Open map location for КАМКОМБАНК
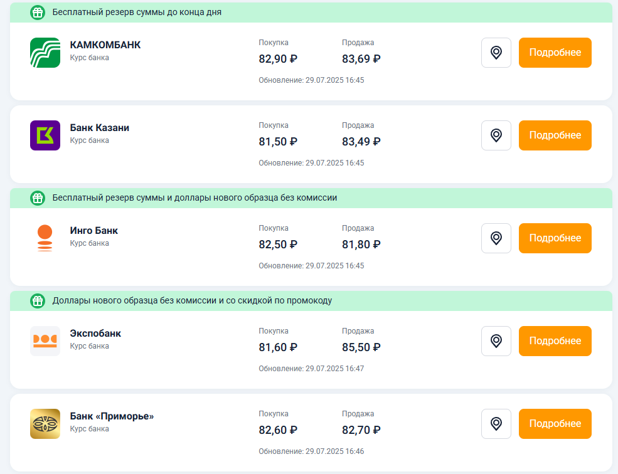Image resolution: width=618 pixels, height=474 pixels. (496, 53)
